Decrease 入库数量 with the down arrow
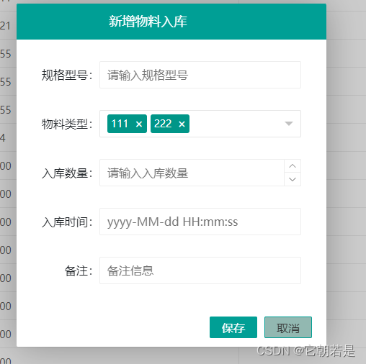Viewport: 366px width, 364px height. pyautogui.click(x=293, y=179)
